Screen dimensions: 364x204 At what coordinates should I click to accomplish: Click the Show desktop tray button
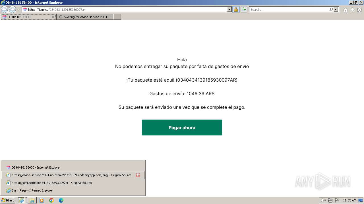361,200
